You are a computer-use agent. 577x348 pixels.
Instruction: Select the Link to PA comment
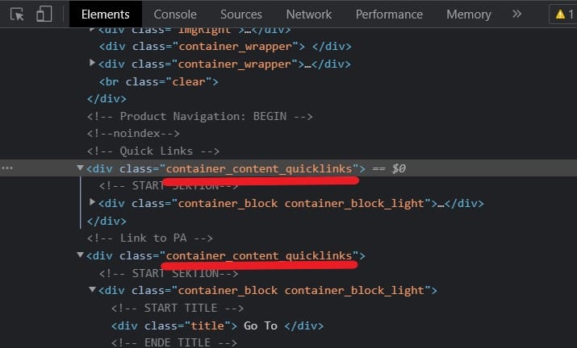click(x=150, y=238)
